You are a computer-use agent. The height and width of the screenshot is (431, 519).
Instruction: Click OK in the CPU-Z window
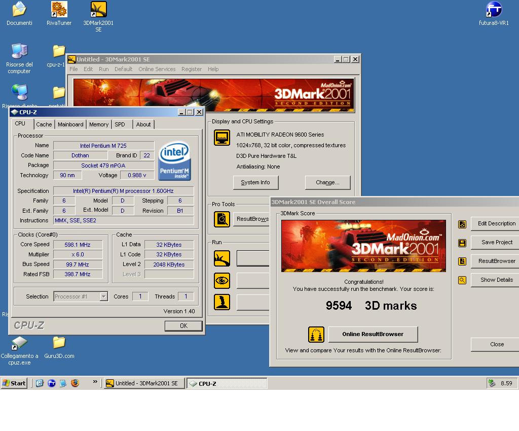pos(183,326)
